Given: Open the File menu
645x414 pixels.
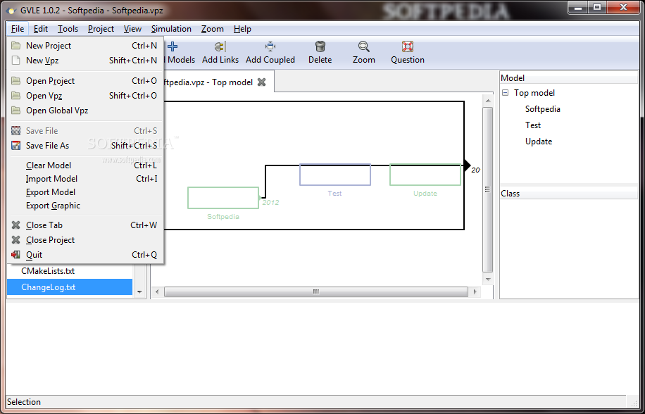Looking at the screenshot, I should click(x=18, y=29).
